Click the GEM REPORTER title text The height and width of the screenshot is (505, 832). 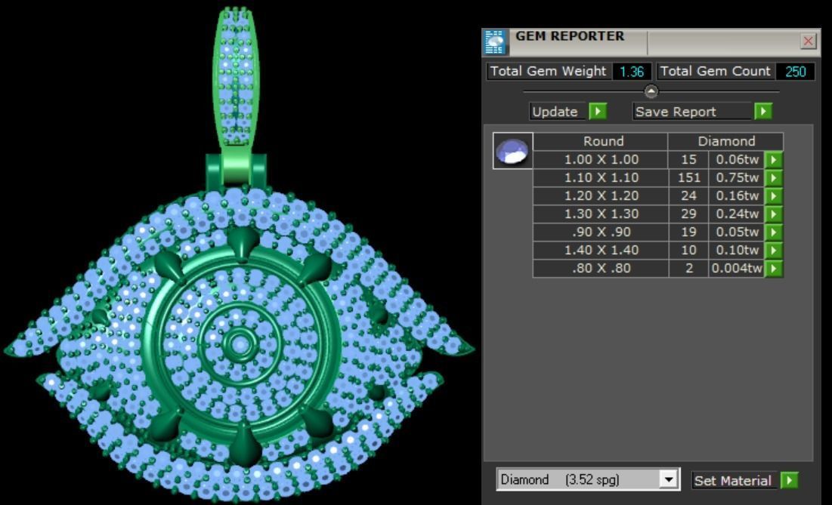pos(570,36)
